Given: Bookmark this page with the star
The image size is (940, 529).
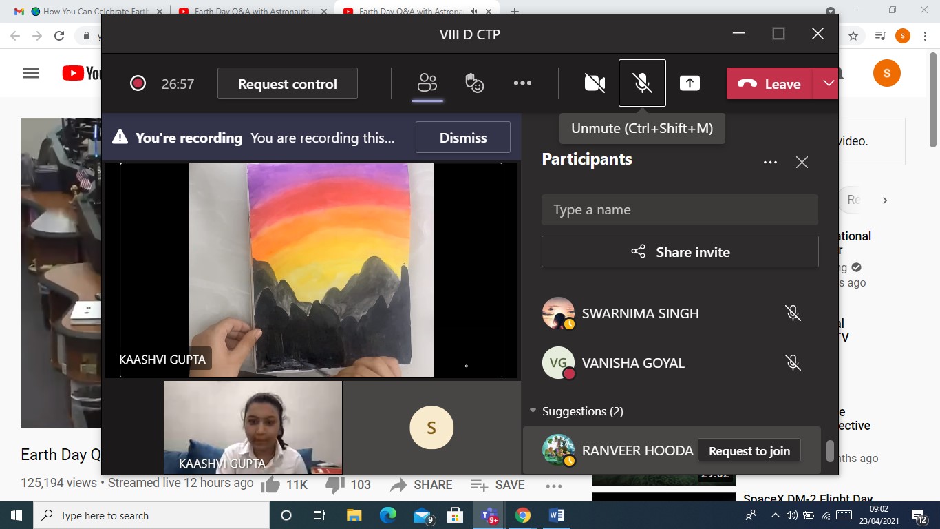Looking at the screenshot, I should click(x=853, y=36).
